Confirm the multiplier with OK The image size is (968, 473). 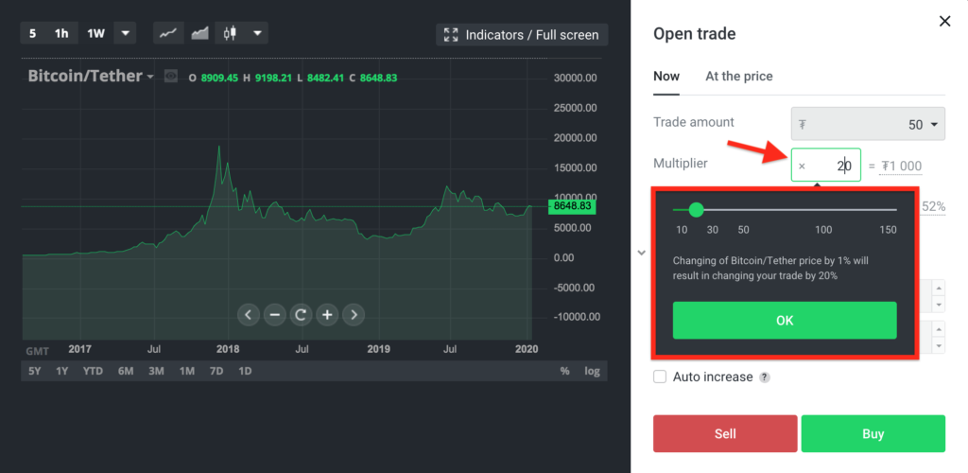coord(785,321)
